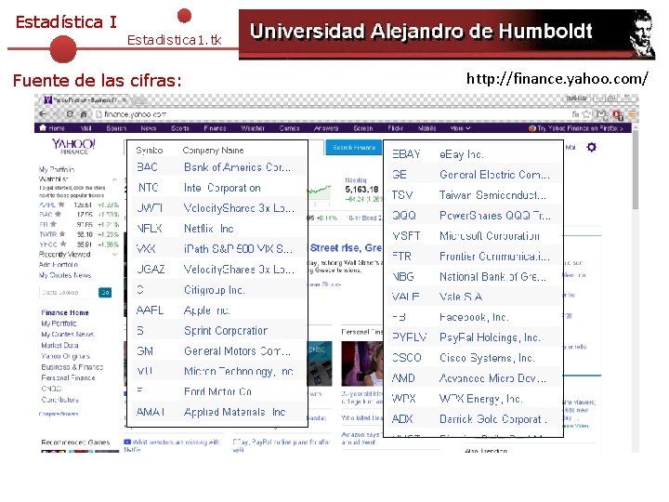The height and width of the screenshot is (502, 669).
Task: Select the General Electric row
Action: (473, 175)
